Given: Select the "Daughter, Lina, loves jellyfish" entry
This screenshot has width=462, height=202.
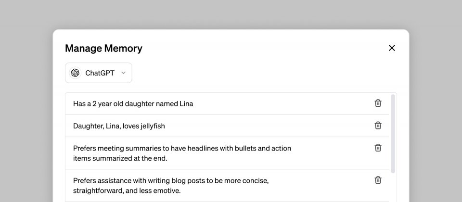Looking at the screenshot, I should point(227,126).
